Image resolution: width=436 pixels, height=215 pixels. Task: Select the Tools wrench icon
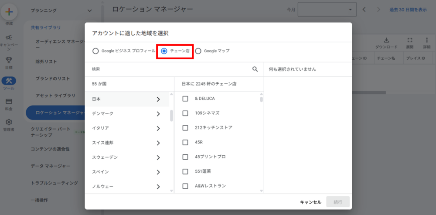(x=9, y=81)
